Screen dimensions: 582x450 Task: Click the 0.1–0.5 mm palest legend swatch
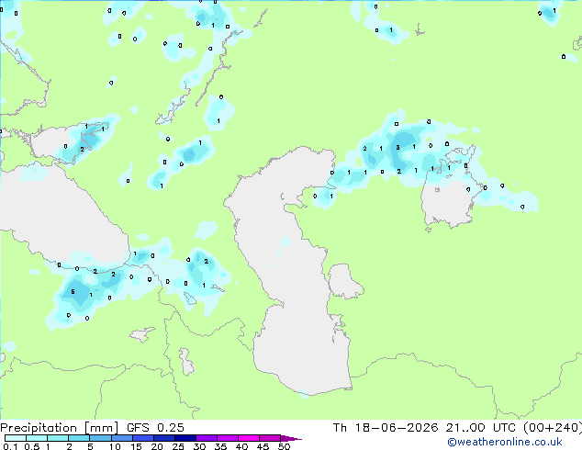[16, 438]
